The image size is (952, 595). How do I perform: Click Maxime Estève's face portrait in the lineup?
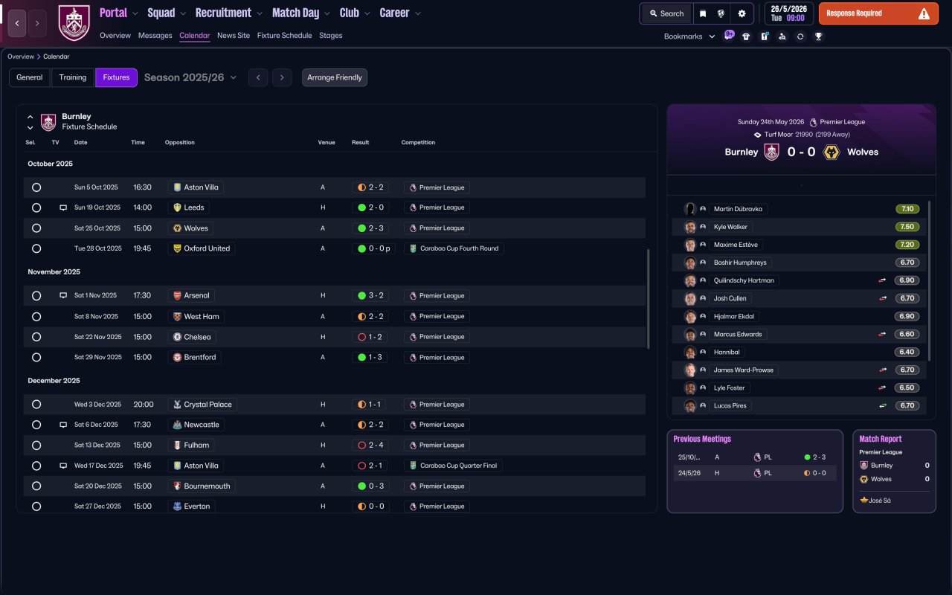point(690,245)
